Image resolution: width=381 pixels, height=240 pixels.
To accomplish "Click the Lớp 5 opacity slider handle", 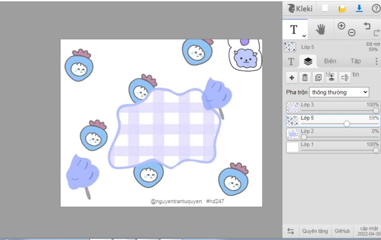I will point(347,124).
